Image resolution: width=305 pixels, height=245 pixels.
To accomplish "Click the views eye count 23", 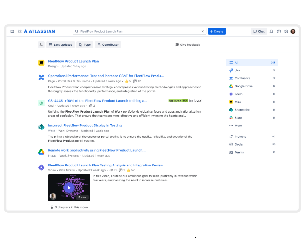I will point(113,170).
